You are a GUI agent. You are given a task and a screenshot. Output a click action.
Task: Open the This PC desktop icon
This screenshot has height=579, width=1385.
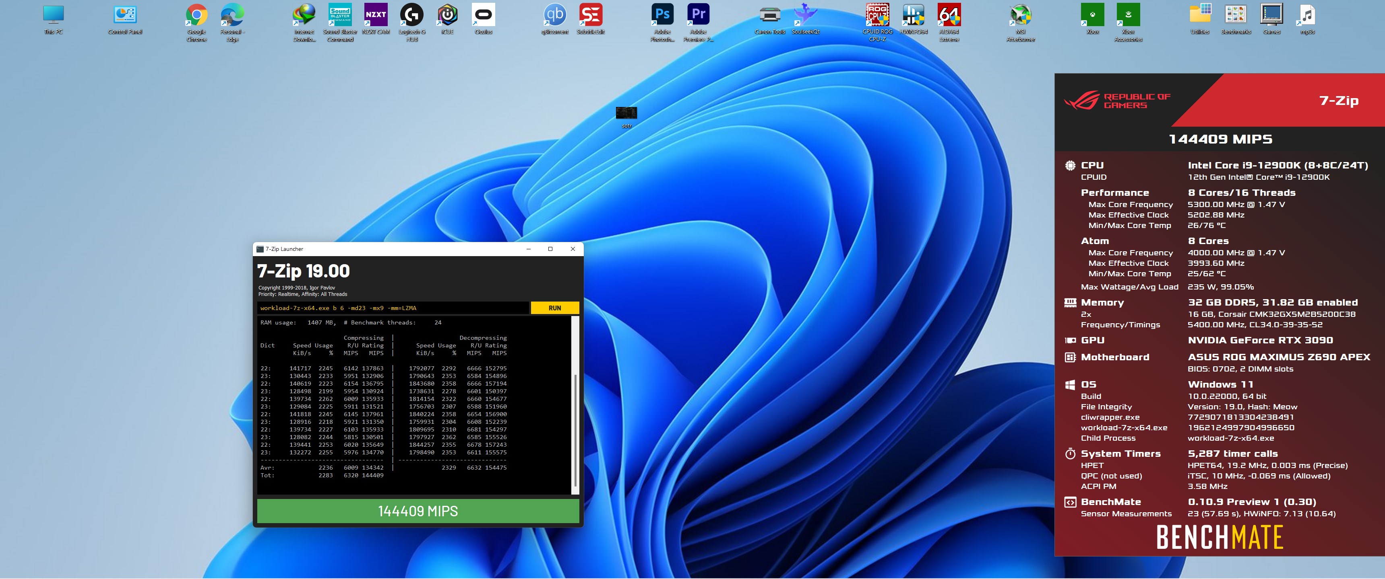(x=53, y=19)
